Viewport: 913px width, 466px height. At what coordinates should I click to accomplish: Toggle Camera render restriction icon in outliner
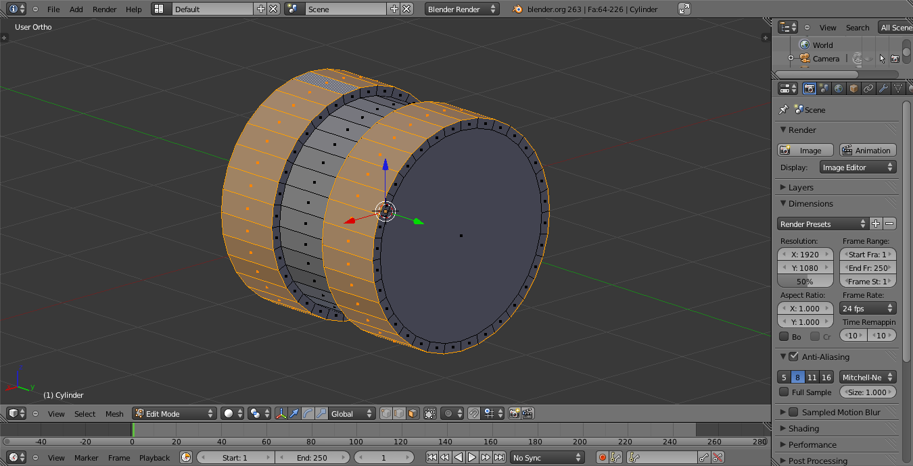(x=895, y=59)
